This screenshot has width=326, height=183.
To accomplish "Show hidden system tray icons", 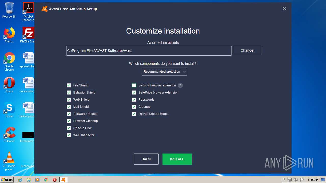I will [284, 180].
